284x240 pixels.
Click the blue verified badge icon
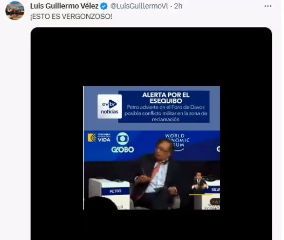(104, 6)
